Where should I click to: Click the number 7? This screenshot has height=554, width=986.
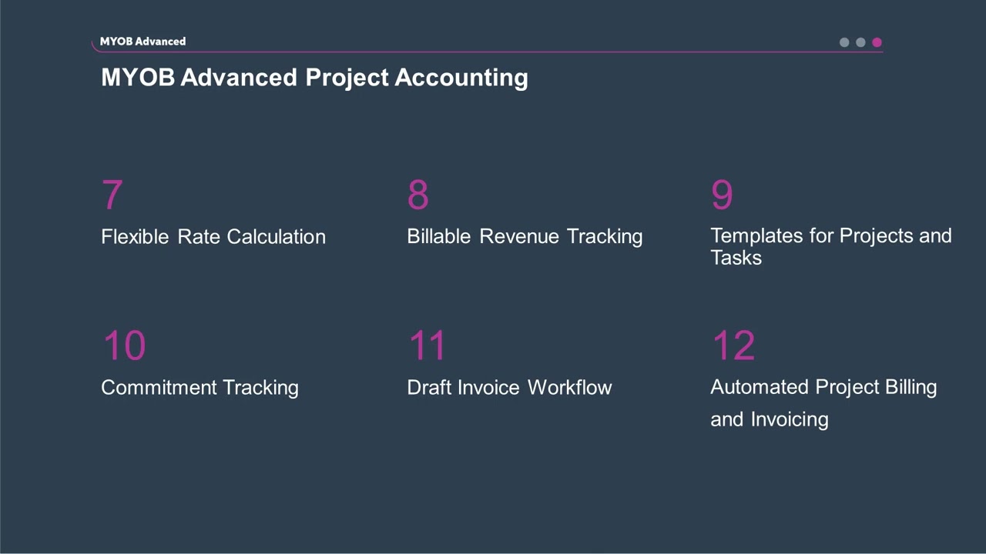(x=112, y=195)
